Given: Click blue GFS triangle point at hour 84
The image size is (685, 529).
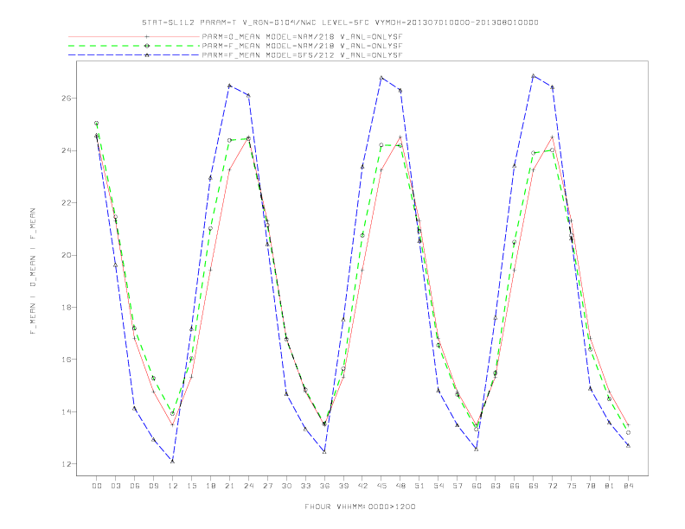Looking at the screenshot, I should click(x=628, y=445).
